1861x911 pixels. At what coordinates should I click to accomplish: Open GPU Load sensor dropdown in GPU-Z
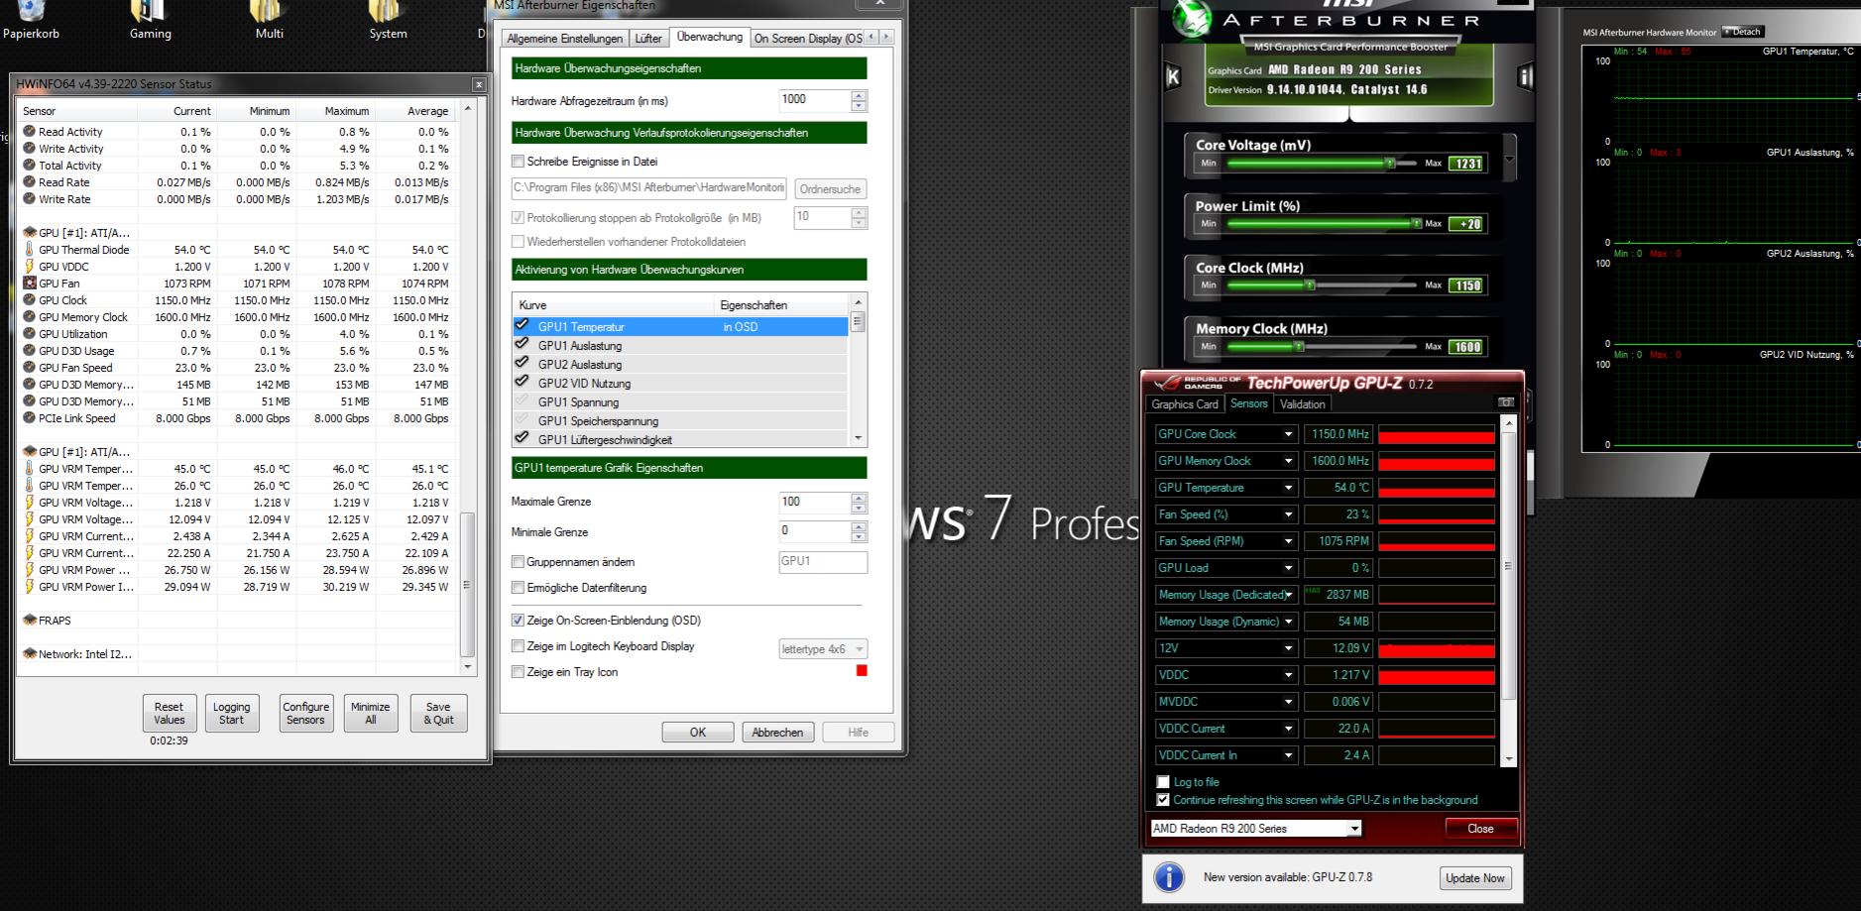[1288, 568]
